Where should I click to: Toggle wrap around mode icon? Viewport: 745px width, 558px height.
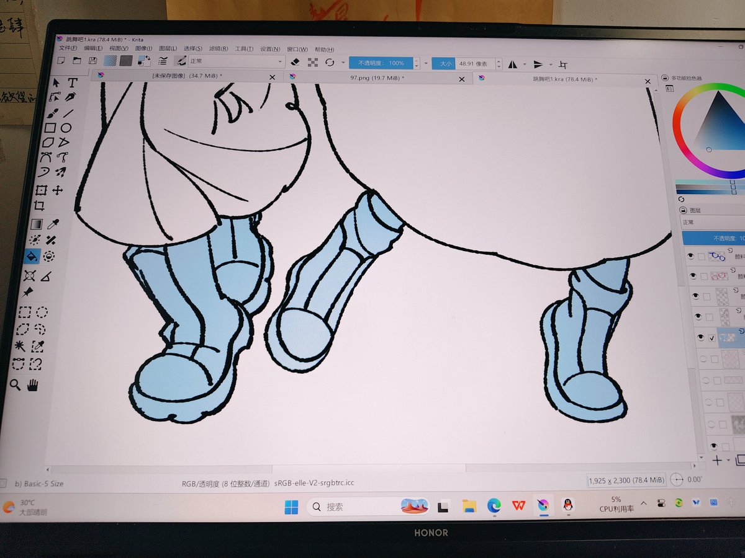coord(562,64)
